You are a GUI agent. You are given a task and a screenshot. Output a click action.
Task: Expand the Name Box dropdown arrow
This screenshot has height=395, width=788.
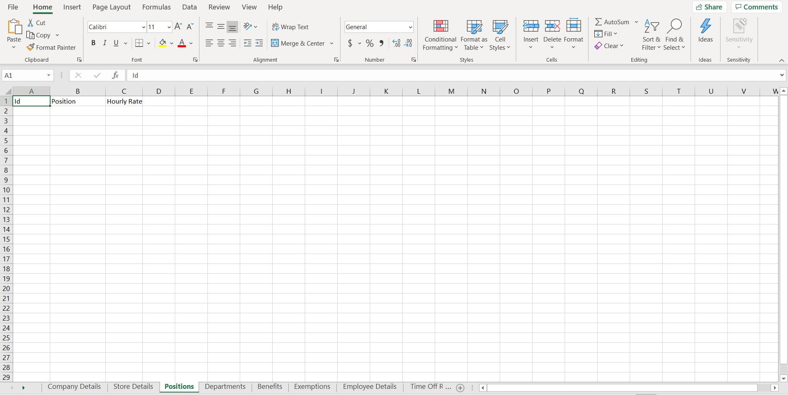49,75
